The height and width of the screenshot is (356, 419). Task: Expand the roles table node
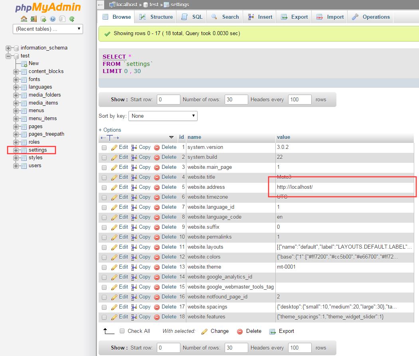[16, 142]
